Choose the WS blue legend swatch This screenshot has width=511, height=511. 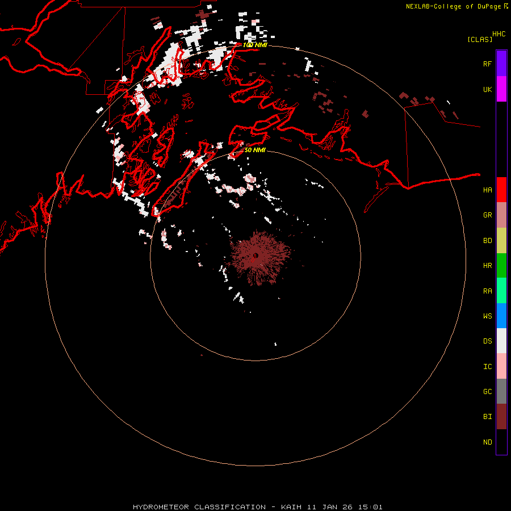click(501, 316)
